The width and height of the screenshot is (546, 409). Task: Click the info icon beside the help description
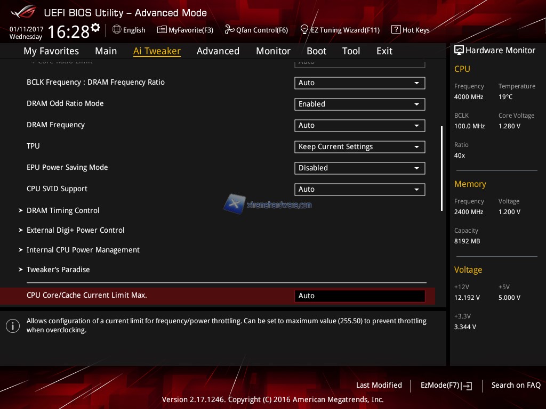tap(13, 326)
